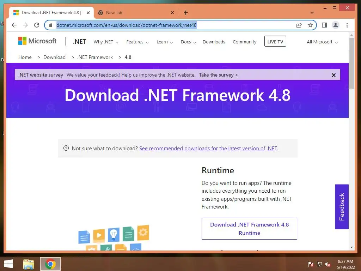Open Chrome's three-dot menu

click(x=347, y=25)
